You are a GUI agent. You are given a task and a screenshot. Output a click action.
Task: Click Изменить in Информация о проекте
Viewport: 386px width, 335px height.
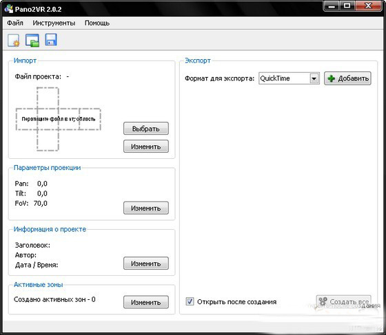[x=146, y=263]
